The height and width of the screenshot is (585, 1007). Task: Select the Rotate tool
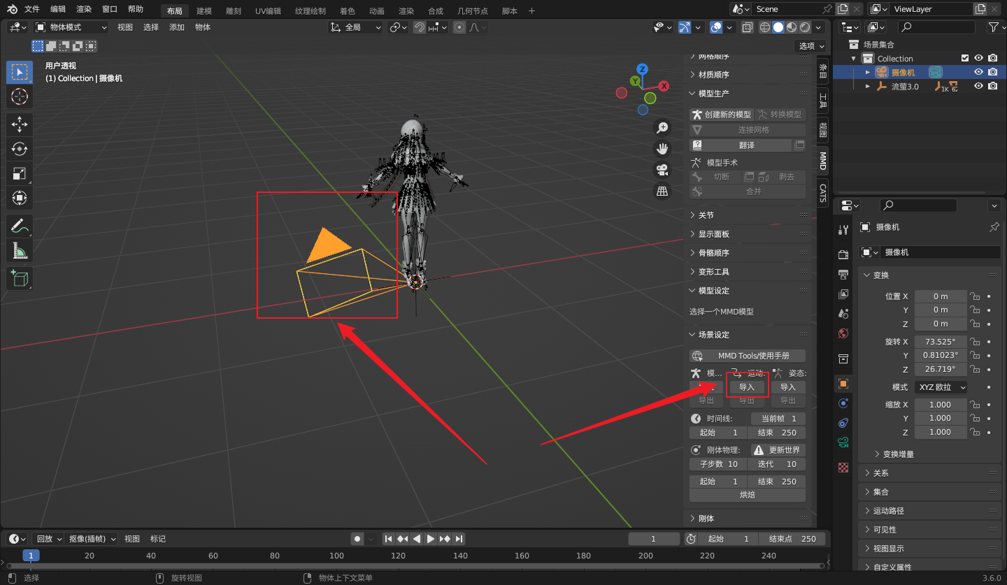[20, 149]
